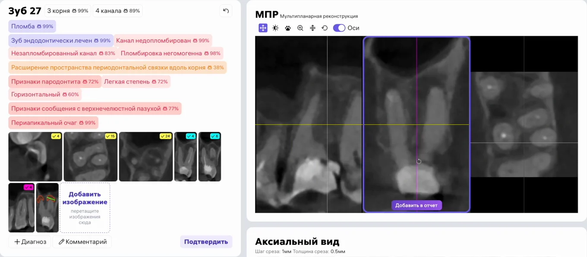Select the Зуб эндодонтически лечен tag
Viewport: 587px width, 257px height.
tap(61, 41)
